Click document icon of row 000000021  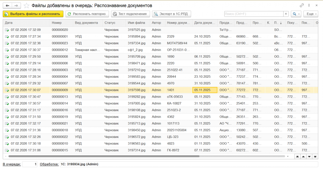coord(7,124)
